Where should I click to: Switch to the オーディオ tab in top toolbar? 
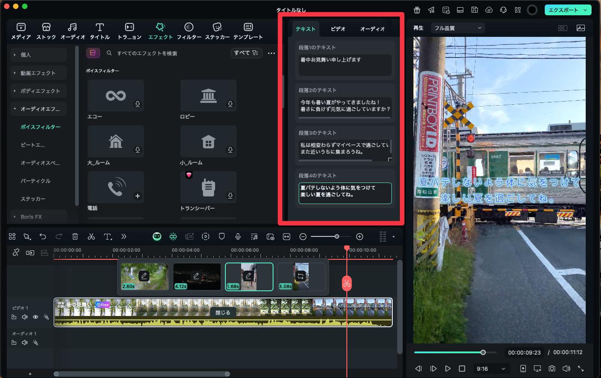72,31
